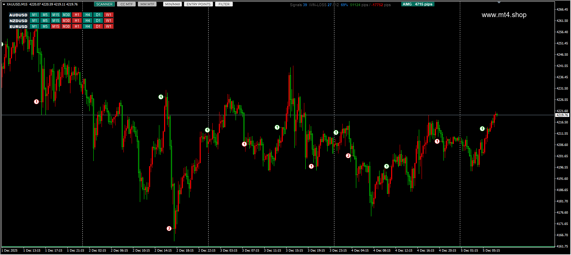Select the FILTER button
Image resolution: width=571 pixels, height=255 pixels.
[224, 4]
